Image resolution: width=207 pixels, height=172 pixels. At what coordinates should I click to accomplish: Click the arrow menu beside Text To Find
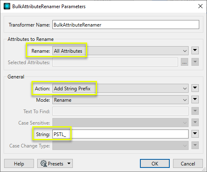tap(195, 111)
